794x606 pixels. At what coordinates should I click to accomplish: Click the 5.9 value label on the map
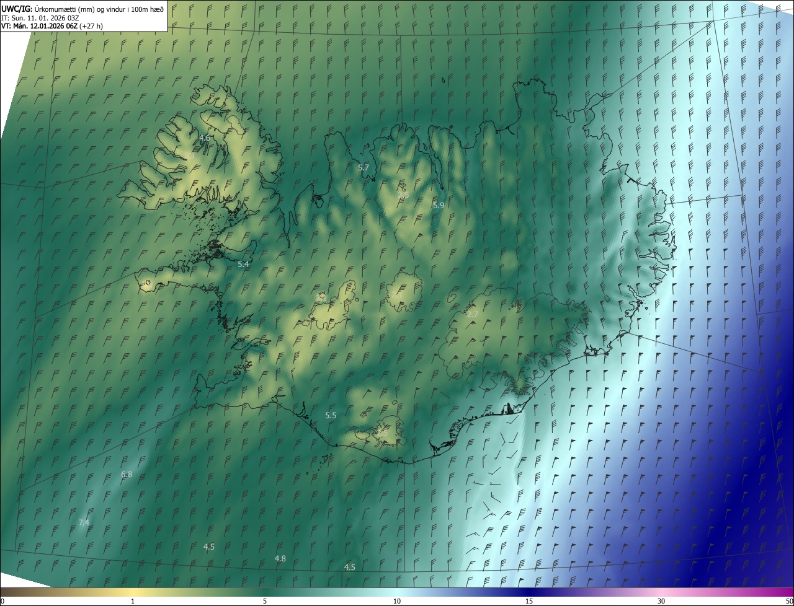click(439, 205)
